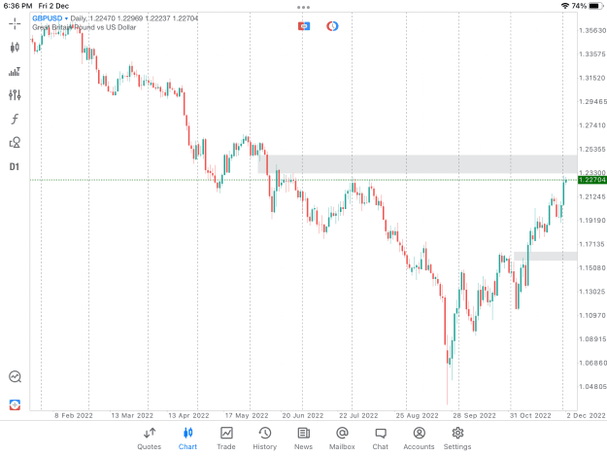Viewport: 607px width, 456px height.
Task: Select the crosshair tool
Action: point(15,23)
